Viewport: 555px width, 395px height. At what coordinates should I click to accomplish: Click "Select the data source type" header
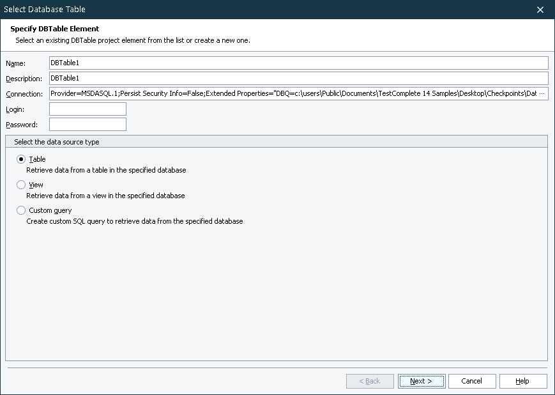[57, 142]
